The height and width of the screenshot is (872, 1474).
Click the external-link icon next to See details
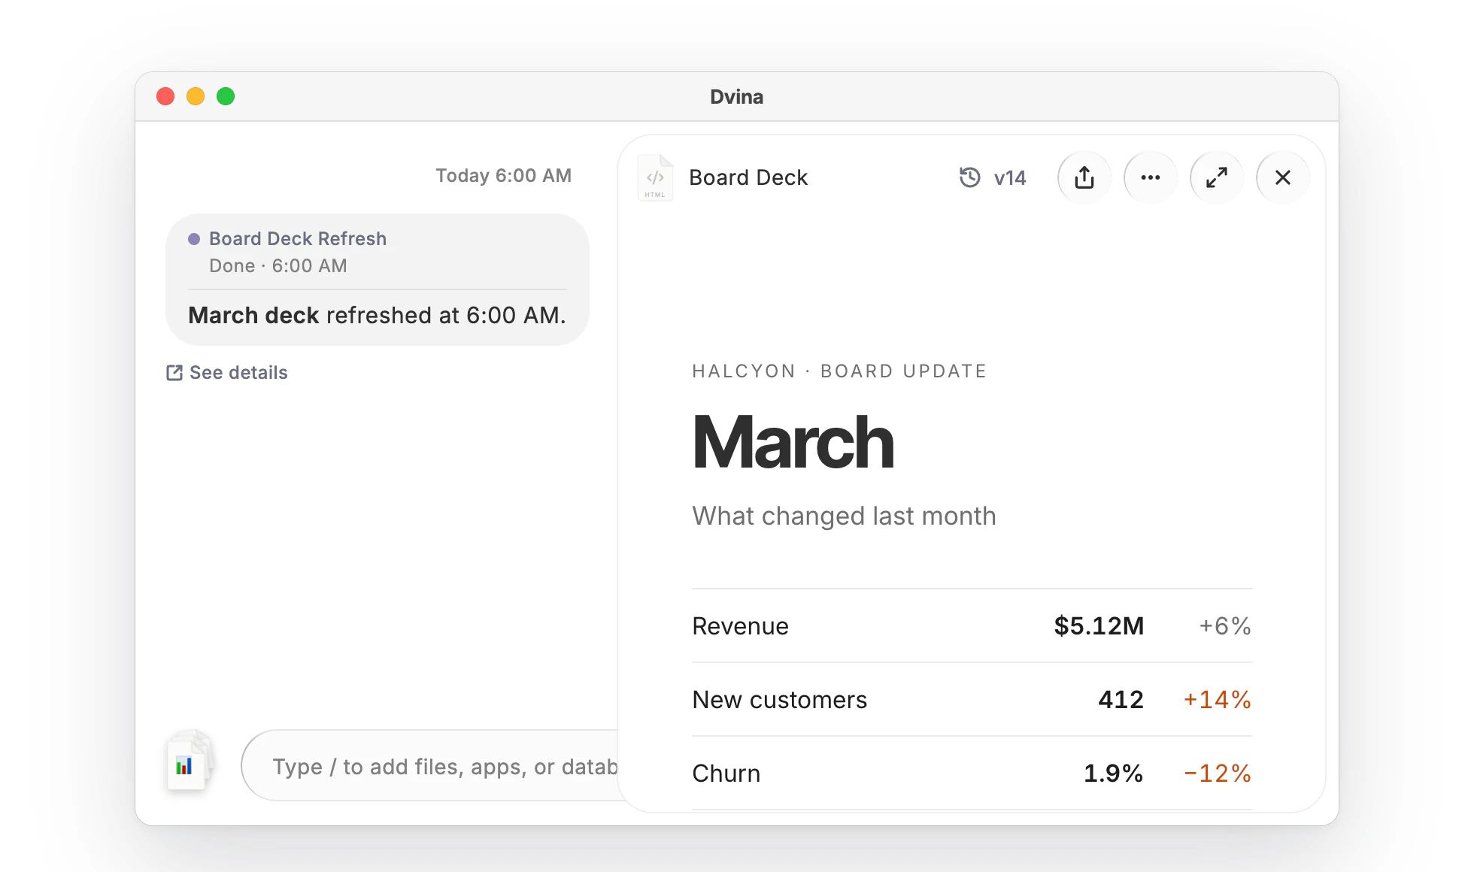174,373
